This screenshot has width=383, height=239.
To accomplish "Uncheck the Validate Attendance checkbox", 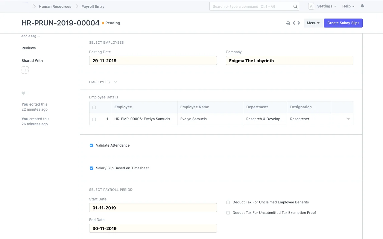I will pyautogui.click(x=91, y=145).
